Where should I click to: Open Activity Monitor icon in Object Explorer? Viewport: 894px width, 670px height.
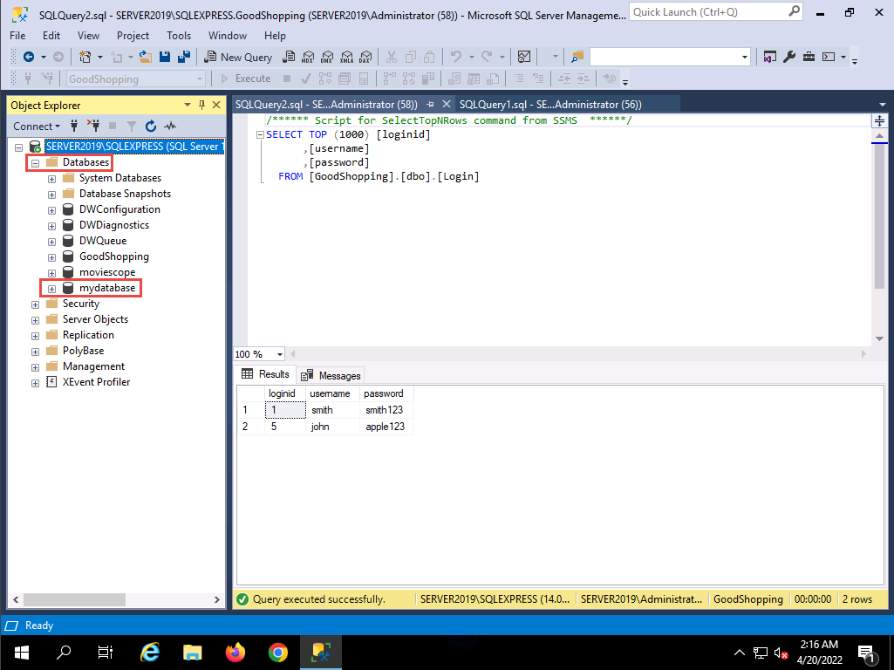tap(169, 126)
